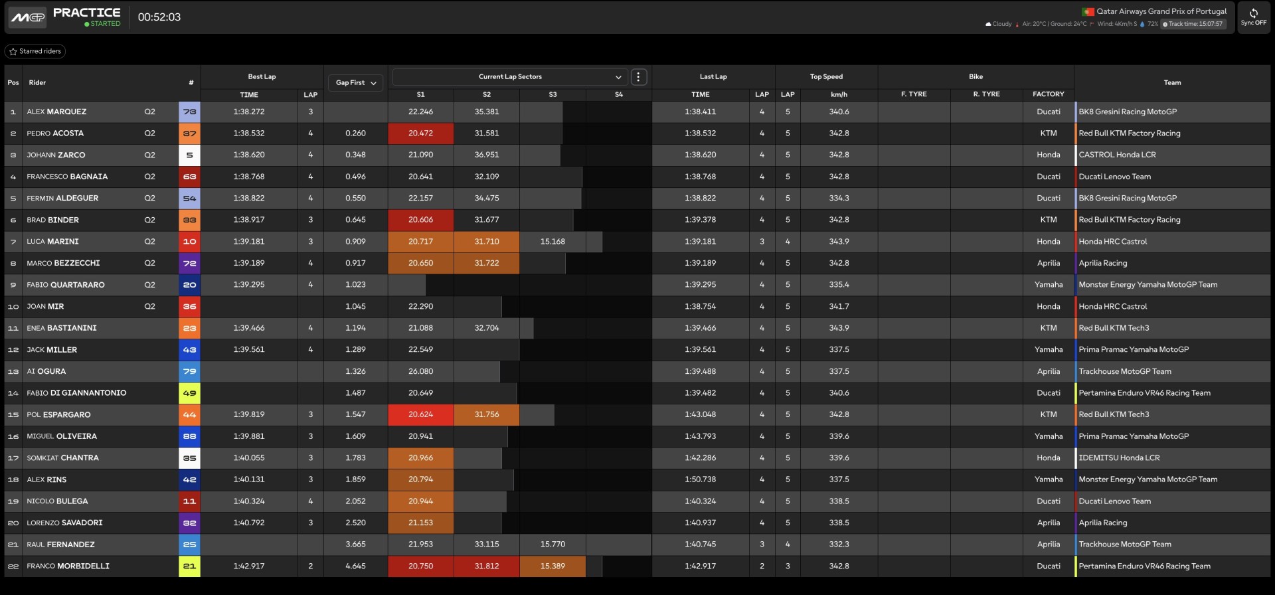Click Johann Zarco number 5 badge
Viewport: 1275px width, 595px height.
pyautogui.click(x=189, y=155)
